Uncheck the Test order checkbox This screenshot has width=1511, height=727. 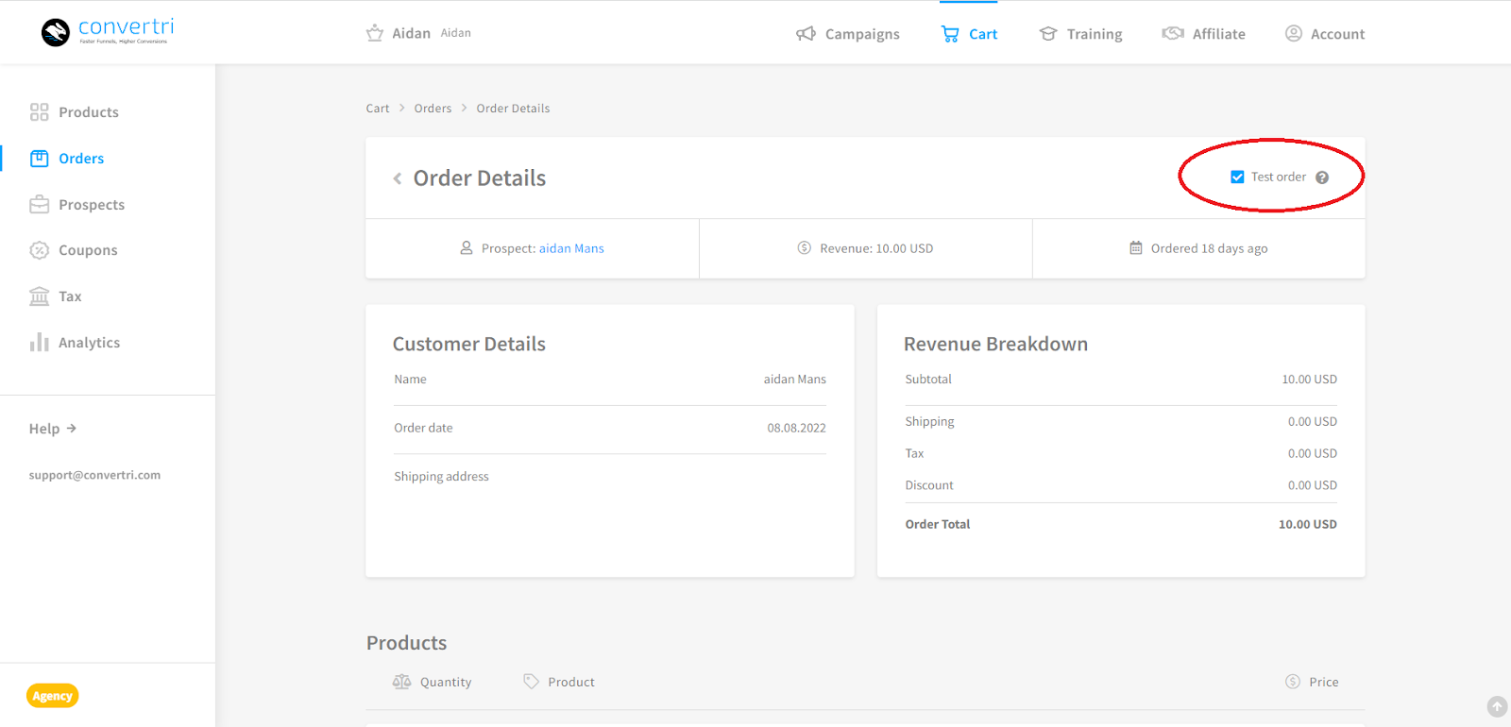pyautogui.click(x=1237, y=178)
